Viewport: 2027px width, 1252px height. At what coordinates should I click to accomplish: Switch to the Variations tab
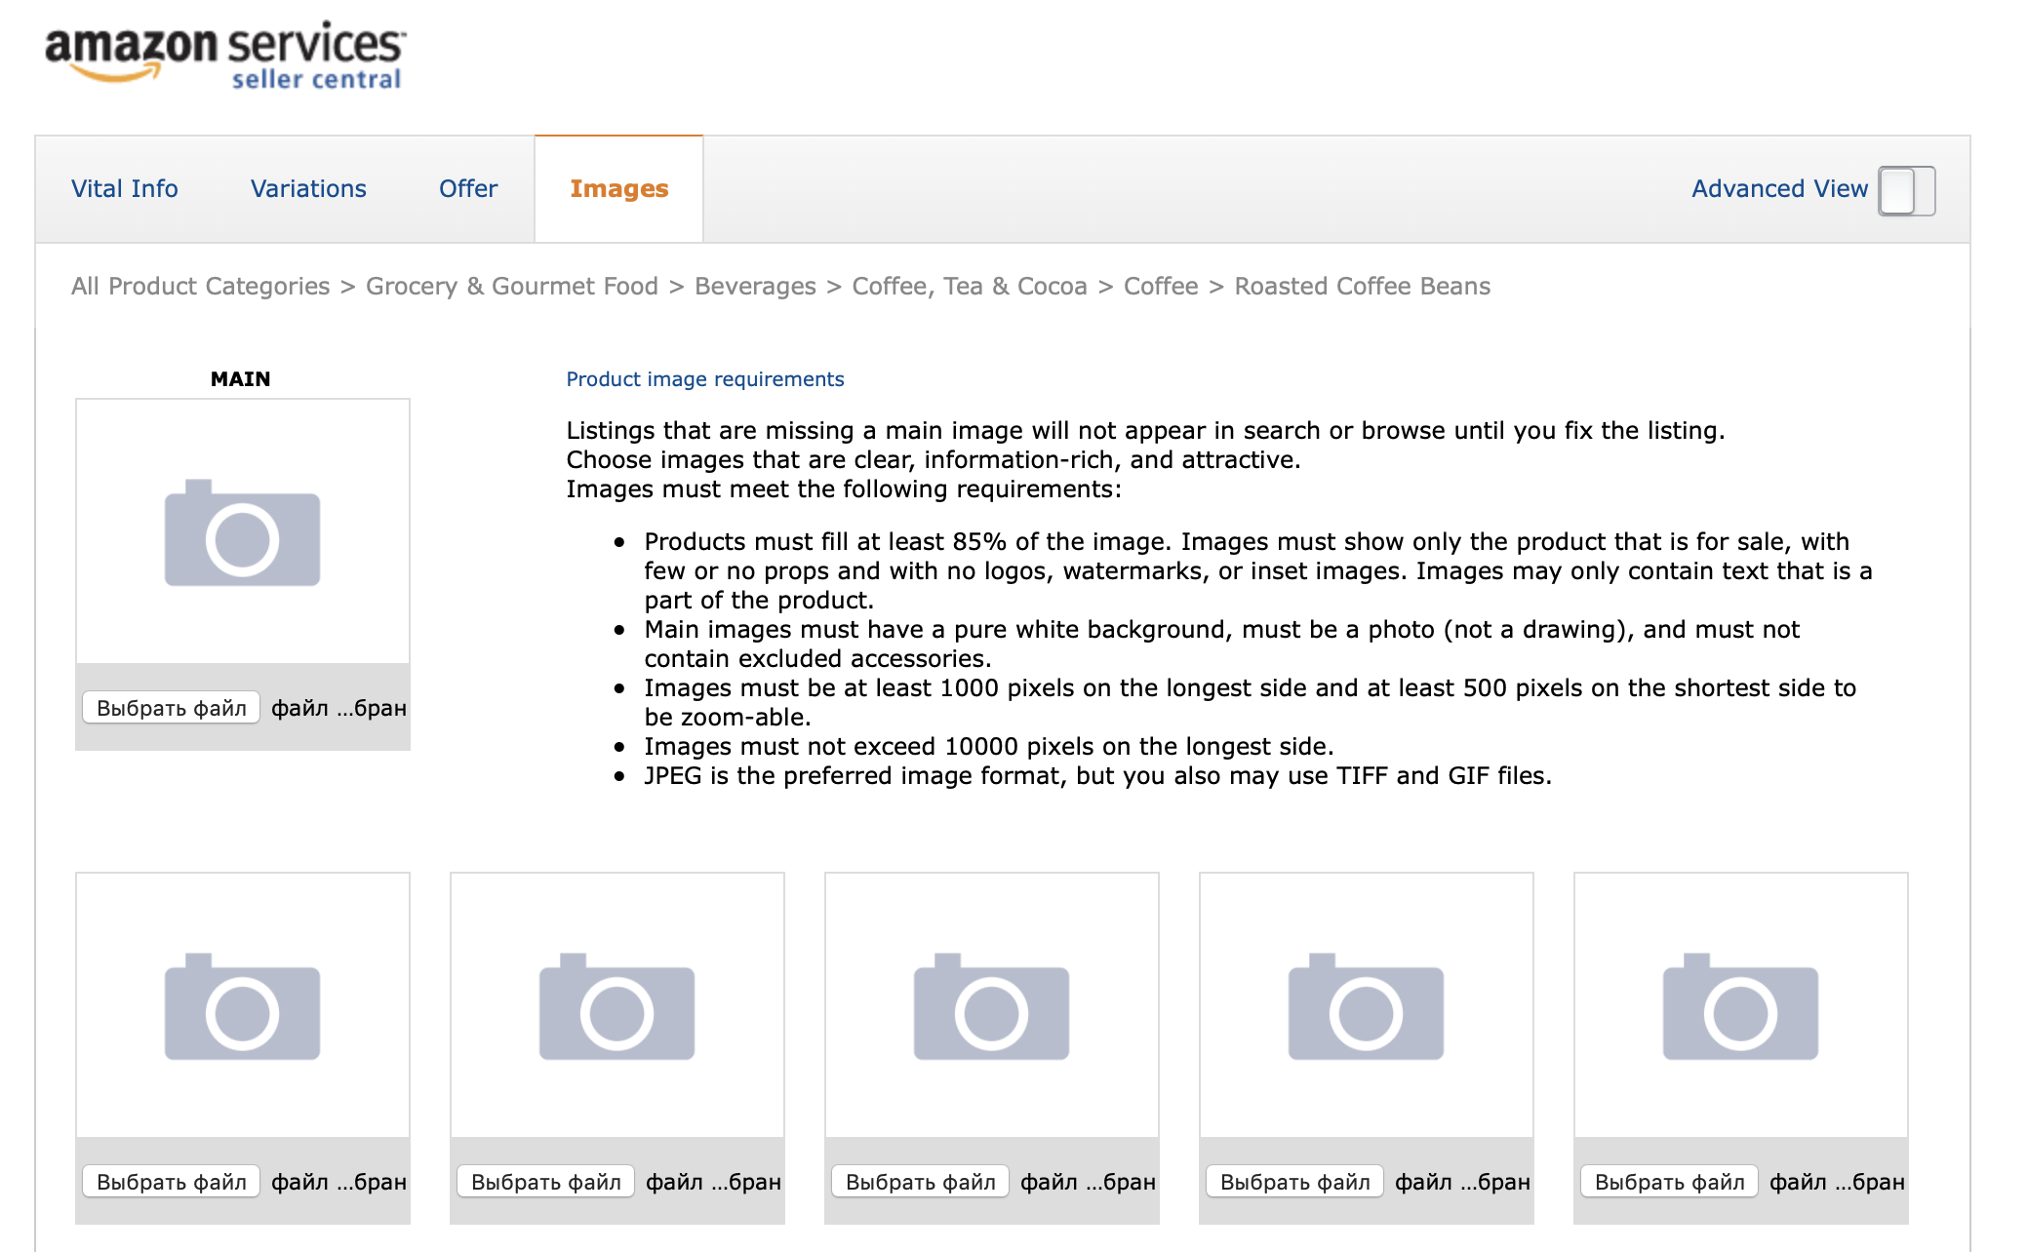(x=308, y=189)
